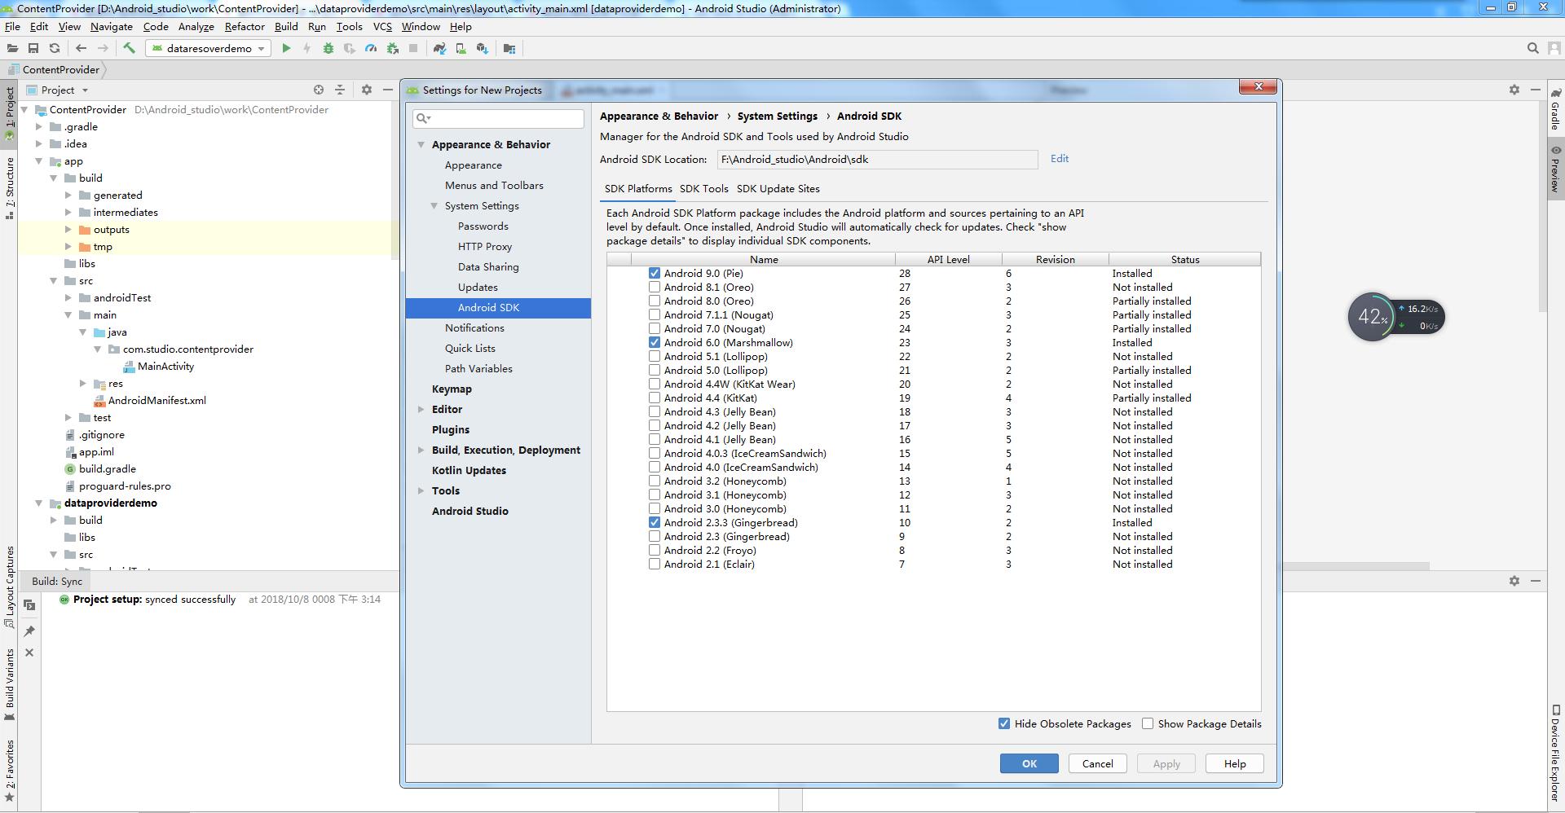Click the Back navigation arrow
The height and width of the screenshot is (813, 1565).
tap(81, 49)
